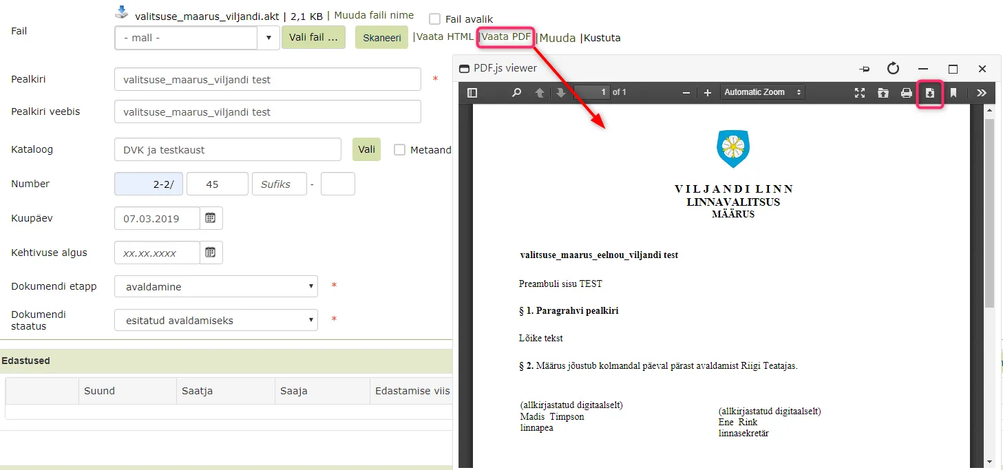Click the pin icon in PDF.js viewer titlebar

pos(865,69)
